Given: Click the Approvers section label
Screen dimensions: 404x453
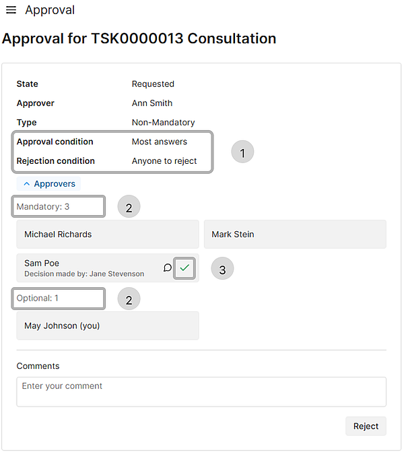Looking at the screenshot, I should (55, 184).
